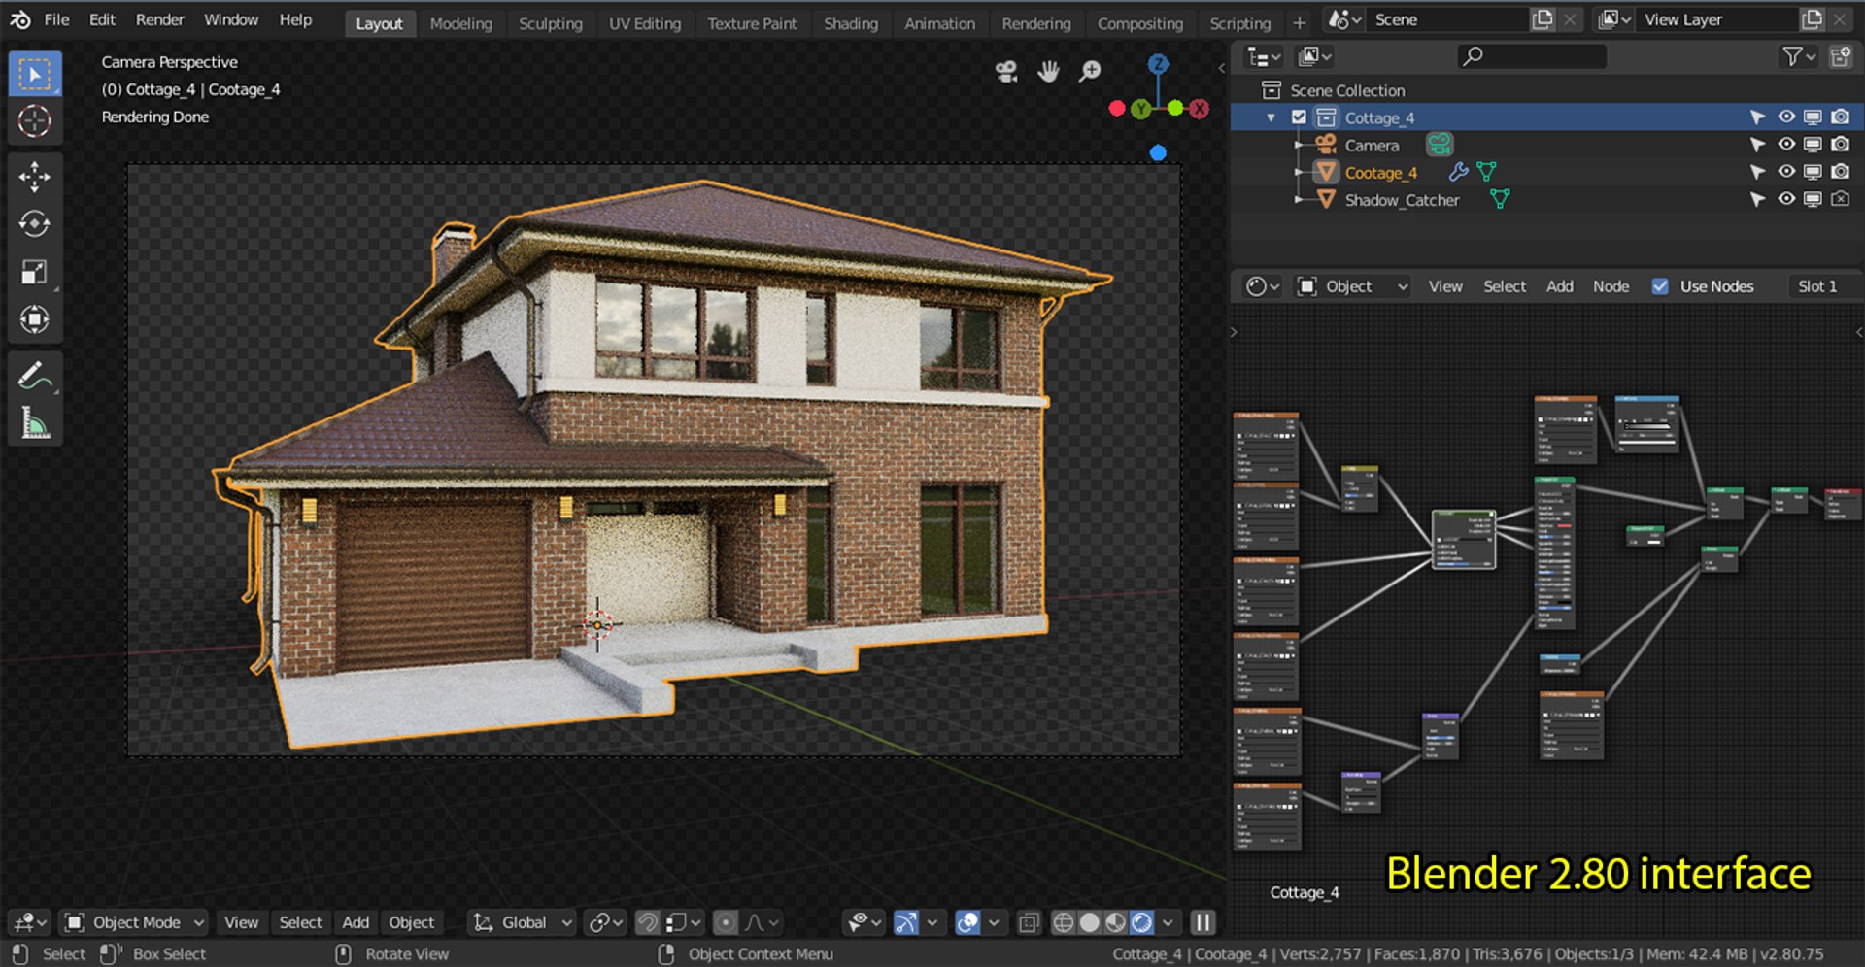
Task: Open Global transform orientation dropdown
Action: [x=523, y=922]
